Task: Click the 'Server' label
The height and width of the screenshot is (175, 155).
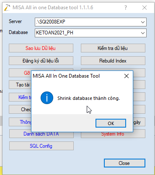Action: pos(15,21)
